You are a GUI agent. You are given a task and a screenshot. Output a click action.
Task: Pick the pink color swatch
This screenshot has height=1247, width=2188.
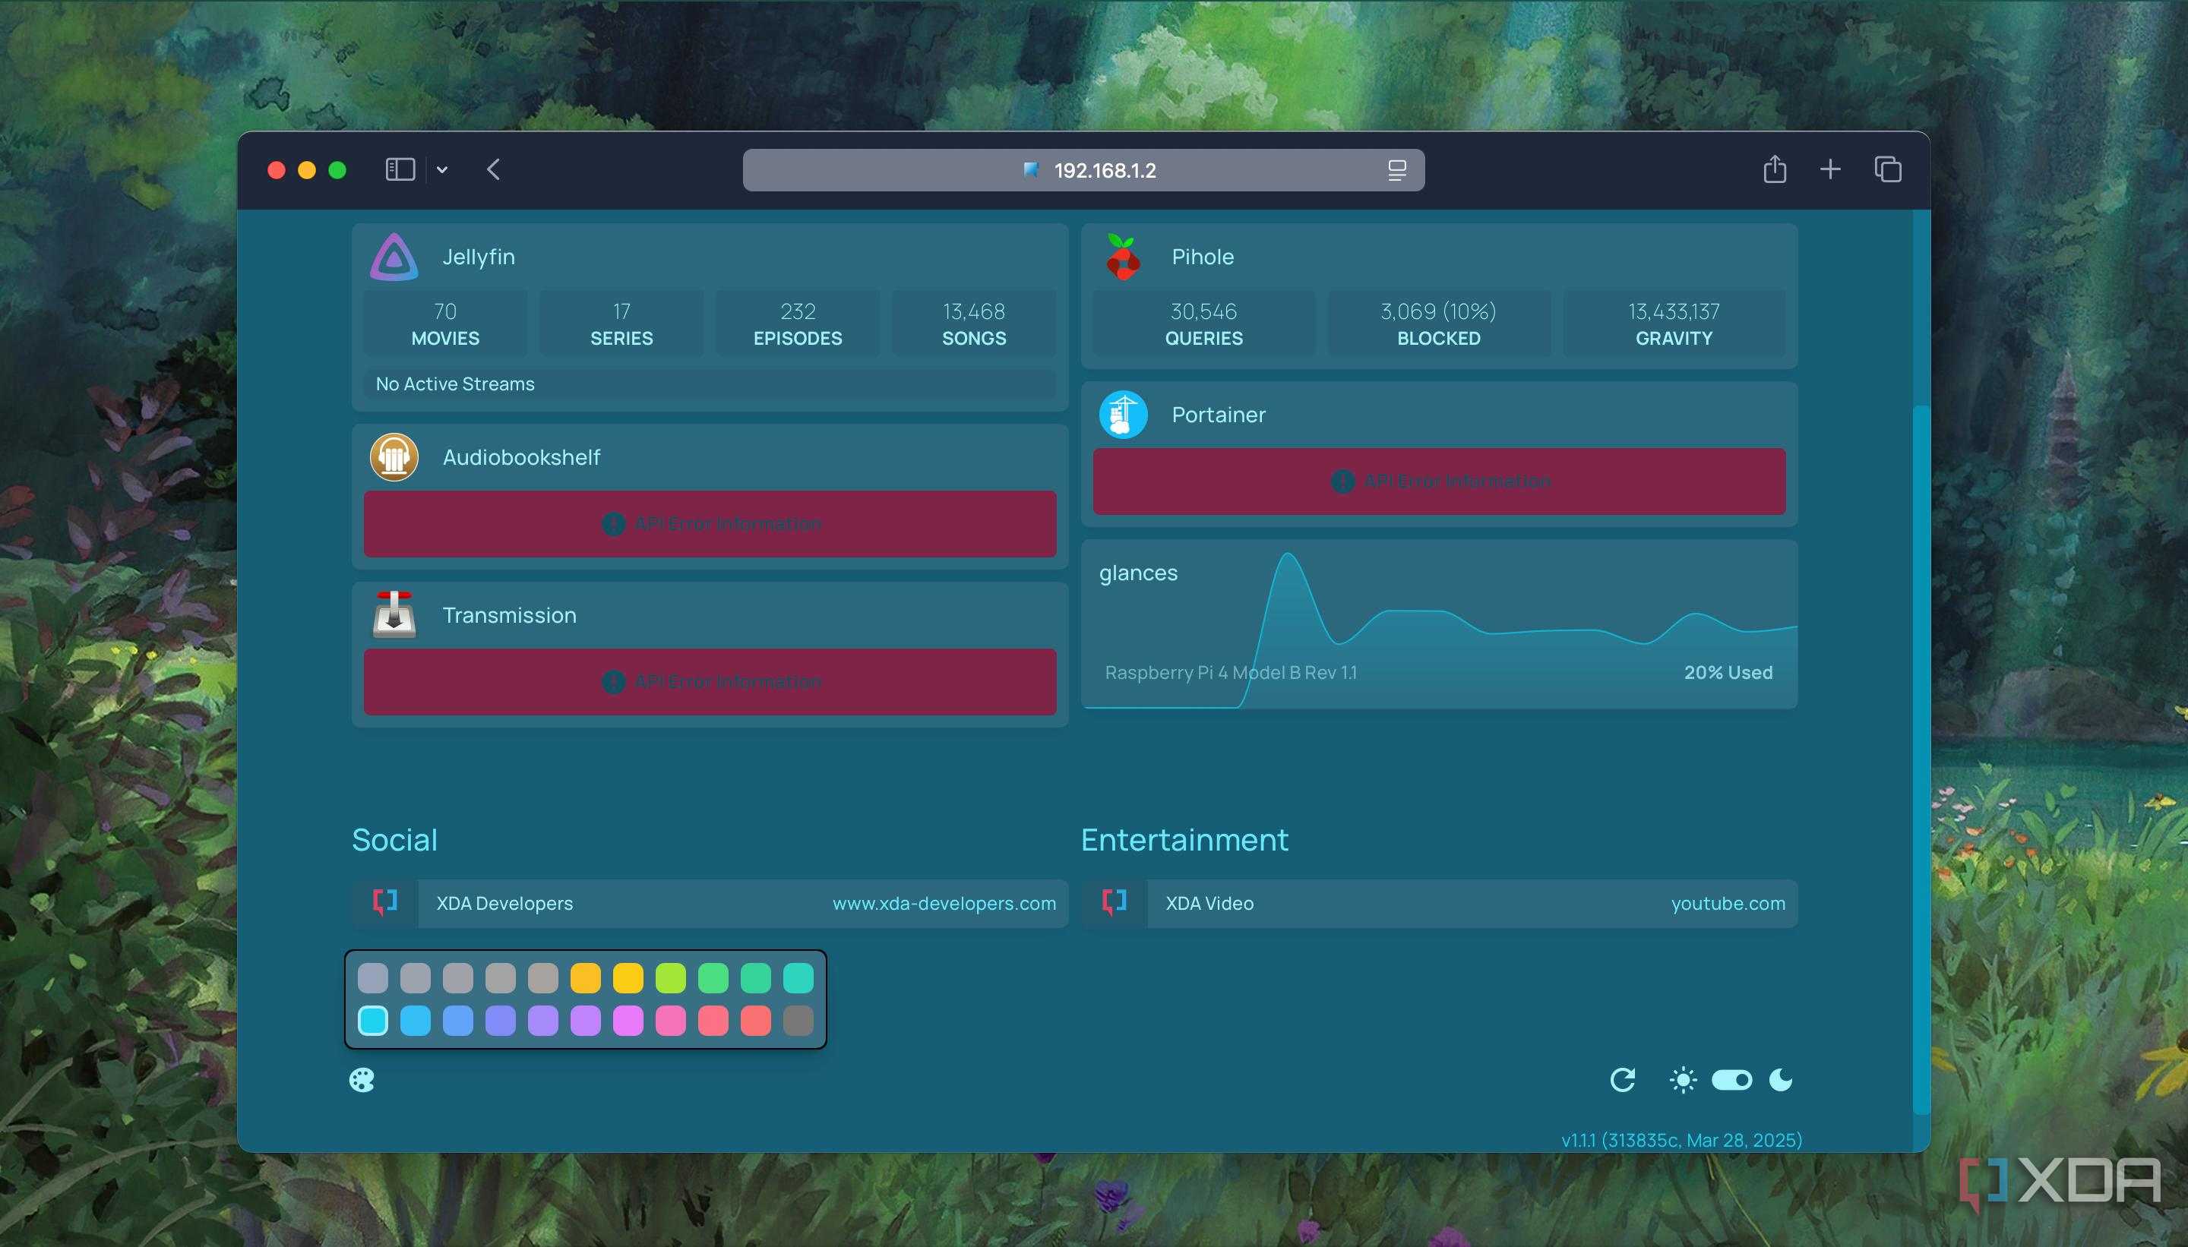671,1021
